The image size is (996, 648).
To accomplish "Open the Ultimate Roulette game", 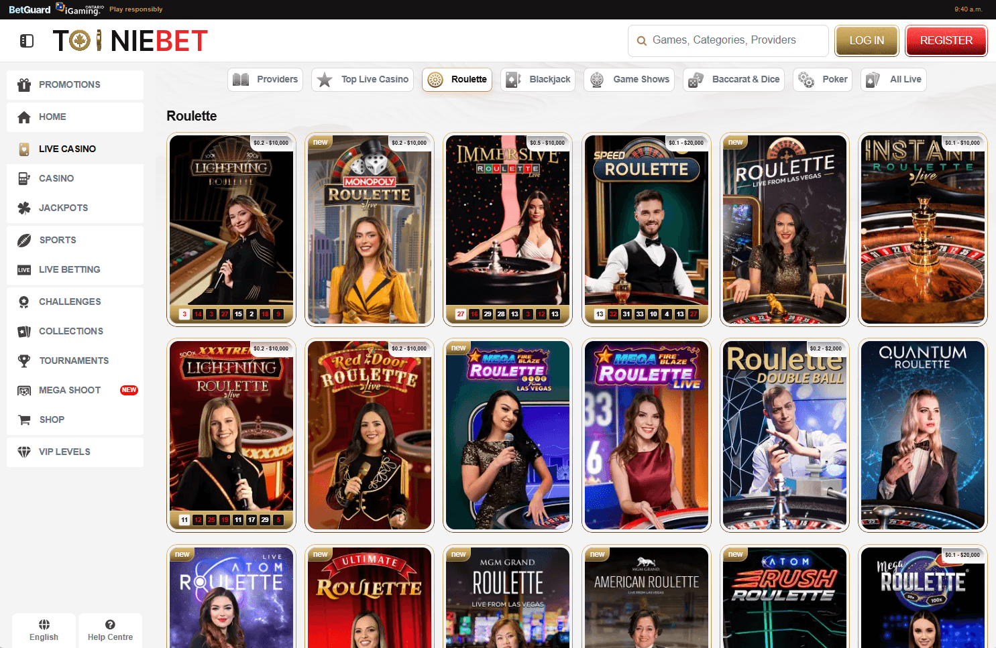I will pos(370,596).
